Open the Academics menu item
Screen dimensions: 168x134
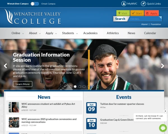pyautogui.click(x=90, y=33)
